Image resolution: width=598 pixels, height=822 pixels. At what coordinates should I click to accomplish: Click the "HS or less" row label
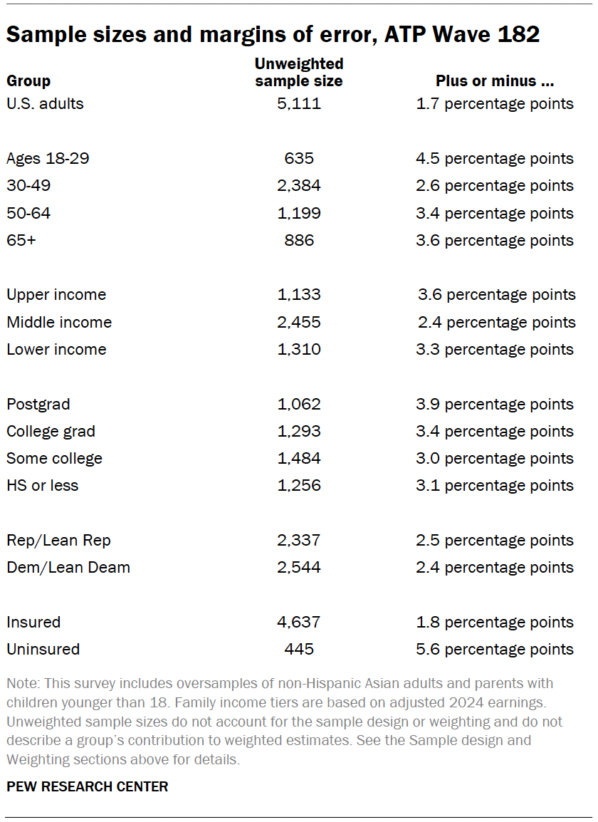point(43,486)
